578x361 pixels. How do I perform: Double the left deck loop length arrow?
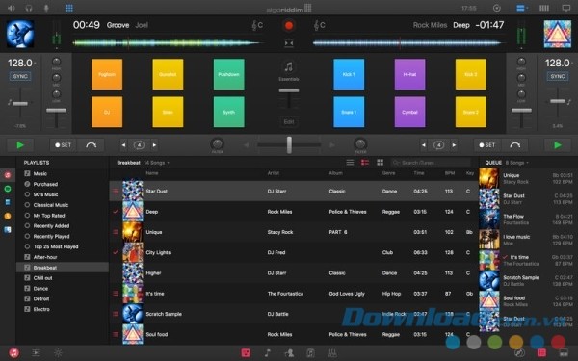point(154,145)
